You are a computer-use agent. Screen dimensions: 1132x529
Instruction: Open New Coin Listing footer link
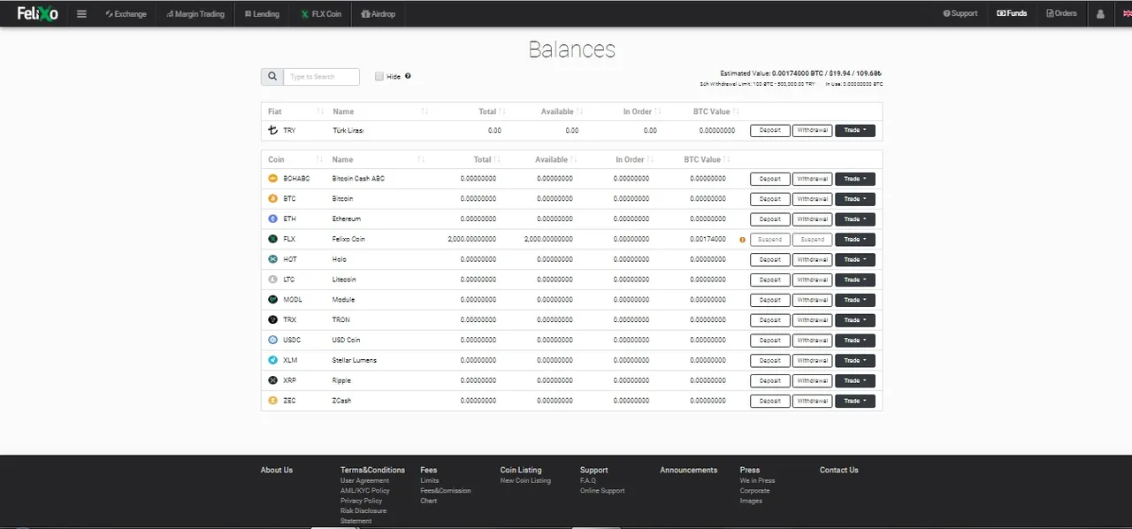[x=525, y=481]
